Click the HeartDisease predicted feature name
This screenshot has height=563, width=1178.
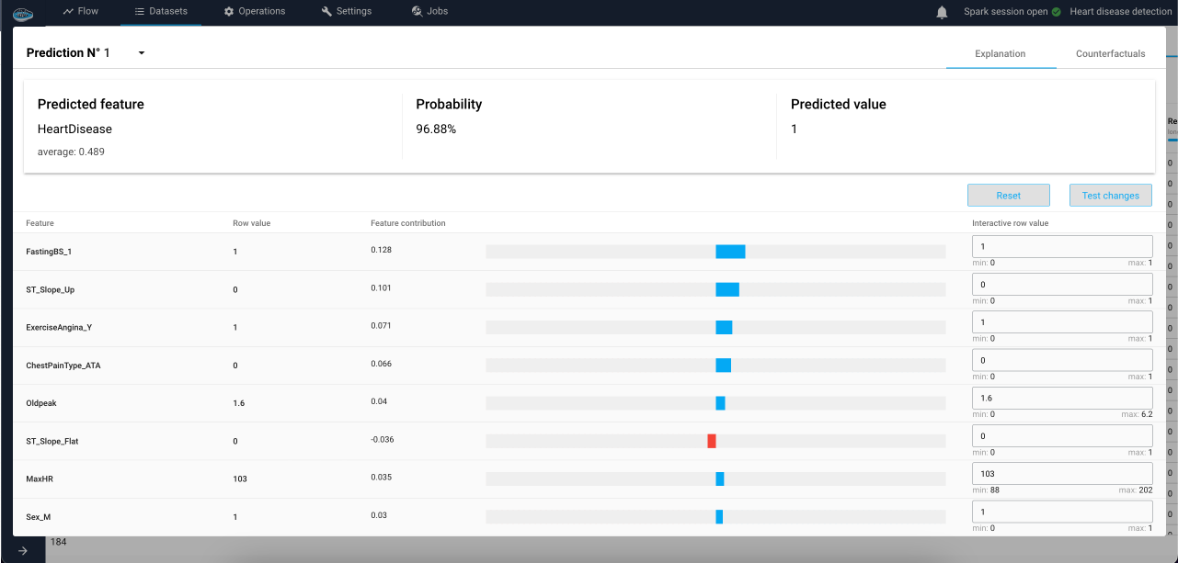click(74, 129)
